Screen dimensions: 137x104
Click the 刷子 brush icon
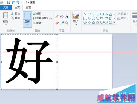76,15
